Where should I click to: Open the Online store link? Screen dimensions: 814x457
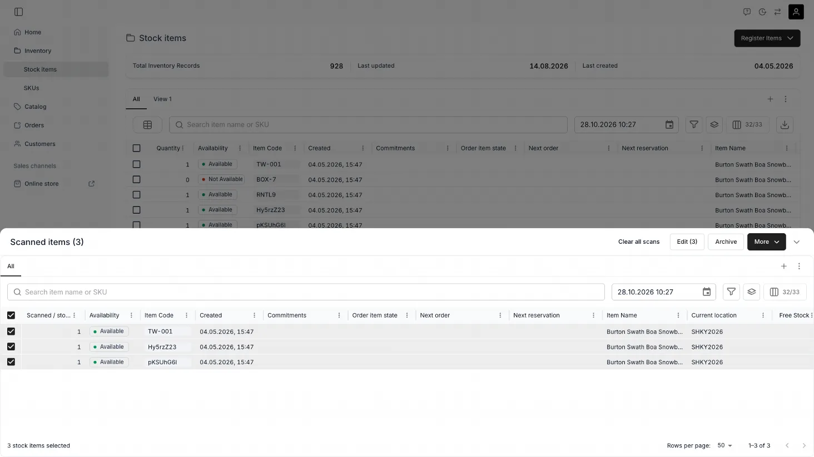[41, 184]
